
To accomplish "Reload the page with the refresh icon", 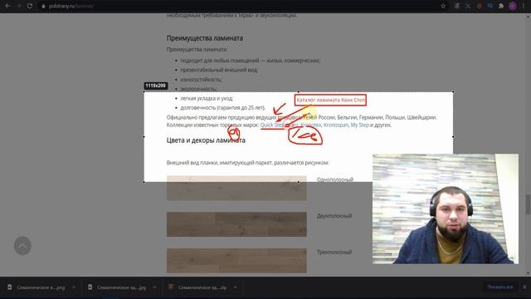I will tap(30, 6).
